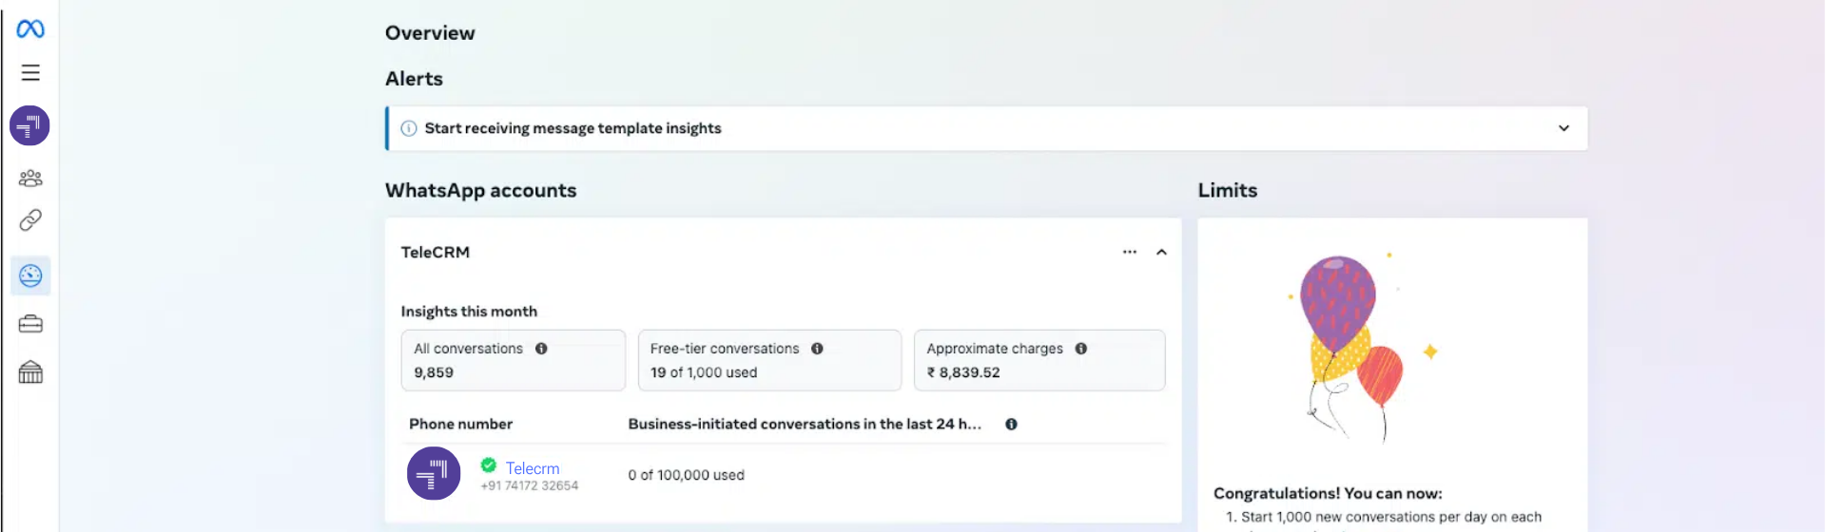
Task: Expand the message template insights alert
Action: click(x=1564, y=128)
